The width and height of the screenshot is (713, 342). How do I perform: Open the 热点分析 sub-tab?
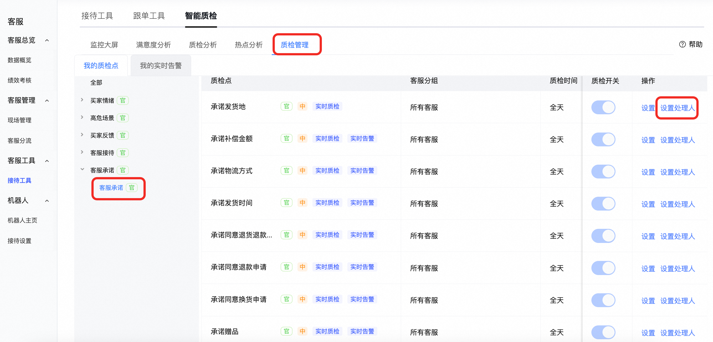coord(249,45)
